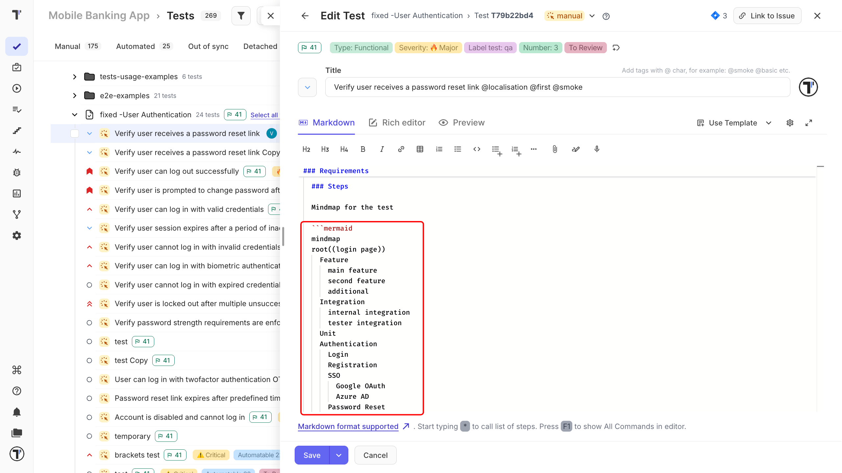Screen dimensions: 842x473
Task: Open the Branches fork icon in sidebar
Action: 16,214
